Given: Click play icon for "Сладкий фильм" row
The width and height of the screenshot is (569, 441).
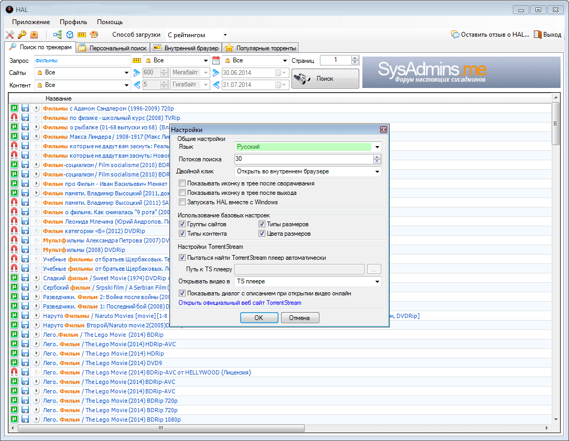Looking at the screenshot, I should [x=36, y=278].
